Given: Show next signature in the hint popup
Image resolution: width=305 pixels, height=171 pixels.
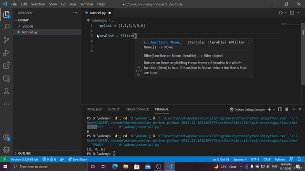Looking at the screenshot, I should (x=139, y=75).
